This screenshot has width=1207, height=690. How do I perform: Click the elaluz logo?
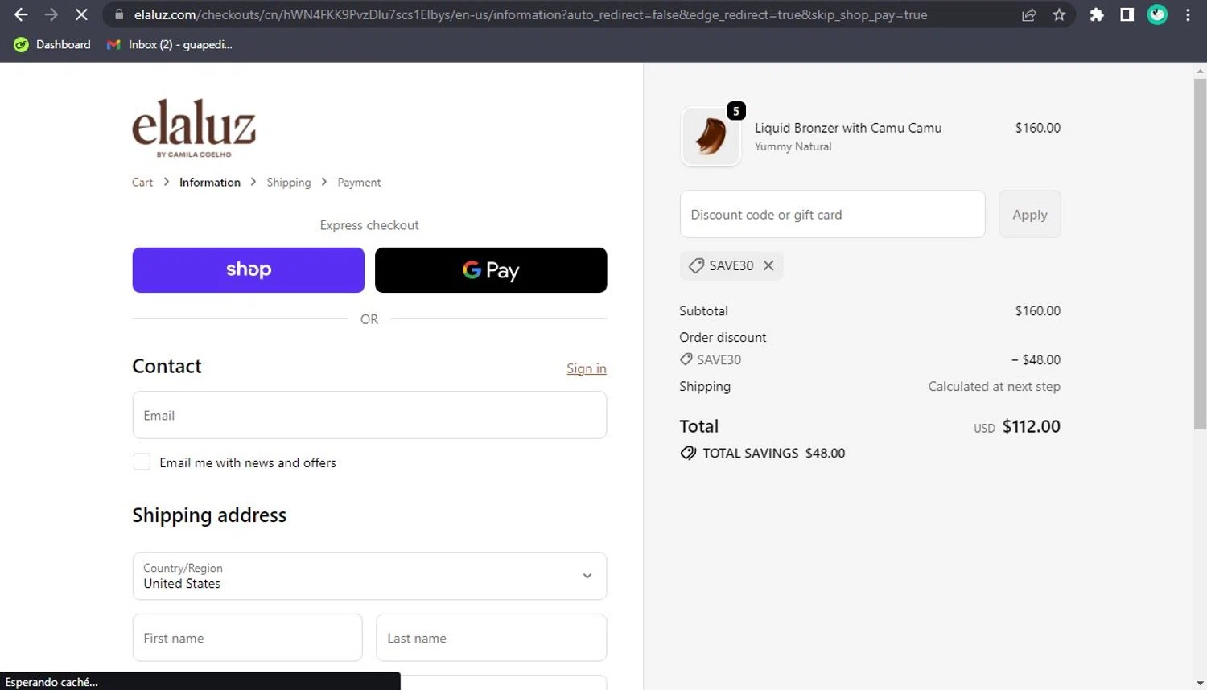(x=194, y=128)
